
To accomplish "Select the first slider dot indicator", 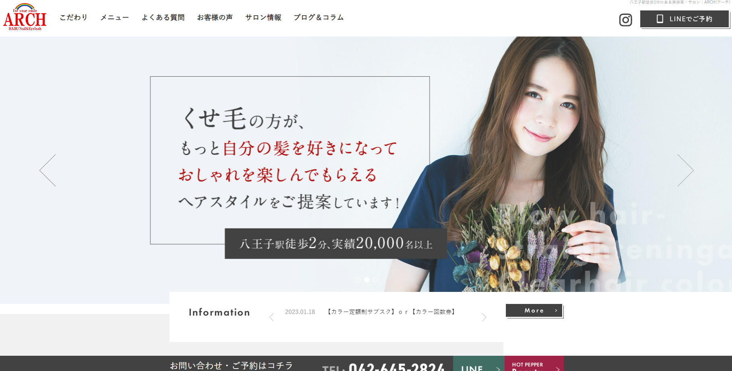I will point(358,280).
